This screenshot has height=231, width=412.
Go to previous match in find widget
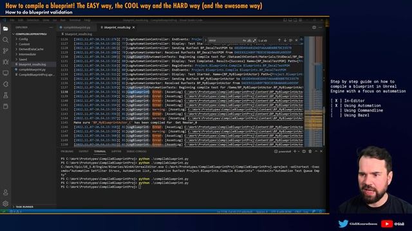(x=279, y=40)
